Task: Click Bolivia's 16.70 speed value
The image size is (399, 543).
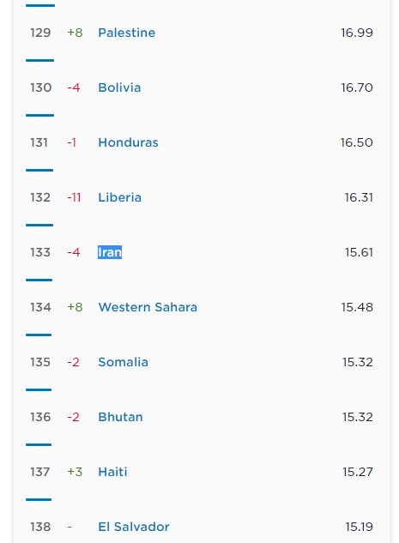Action: point(357,87)
